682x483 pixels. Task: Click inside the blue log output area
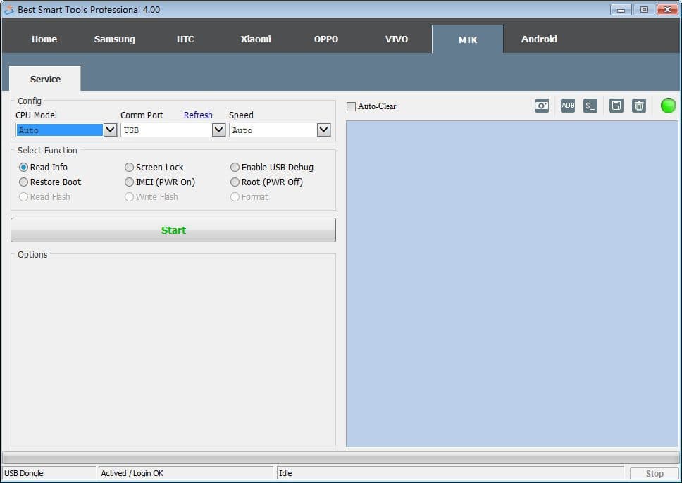(x=512, y=284)
